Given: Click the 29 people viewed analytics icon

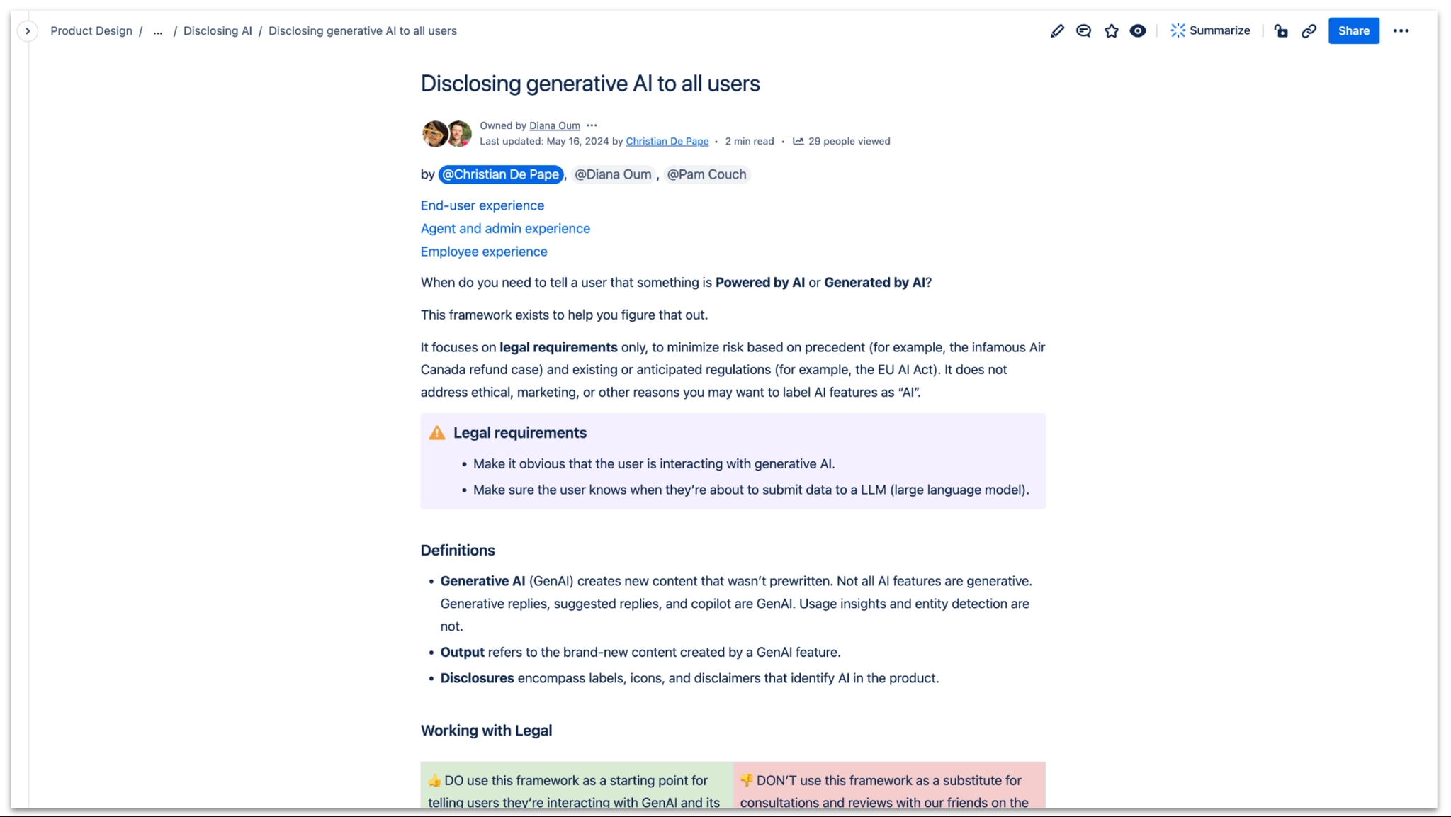Looking at the screenshot, I should coord(798,141).
